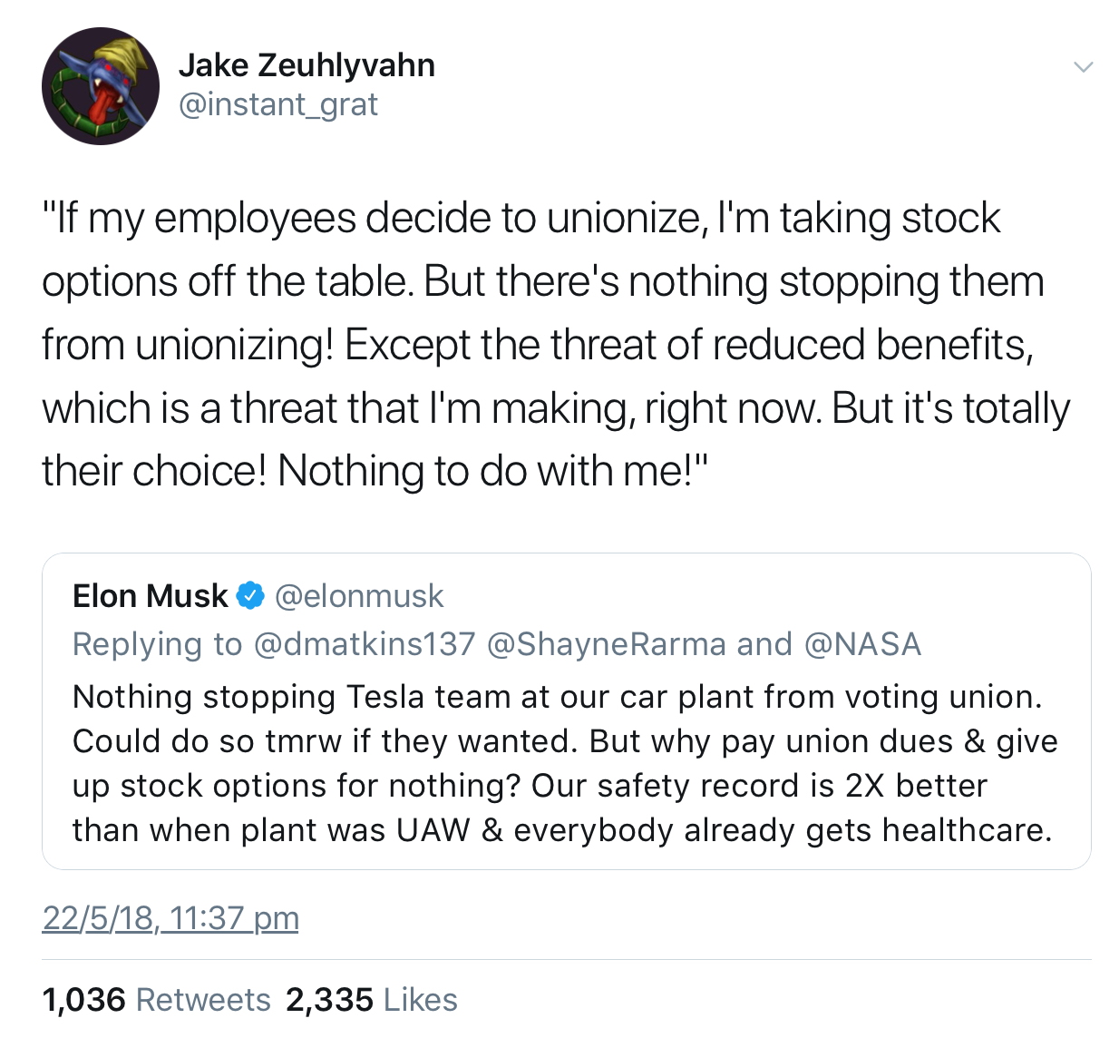Open the @ShayneRarma mention
Screen dimensions: 1119x1038
pyautogui.click(x=607, y=644)
